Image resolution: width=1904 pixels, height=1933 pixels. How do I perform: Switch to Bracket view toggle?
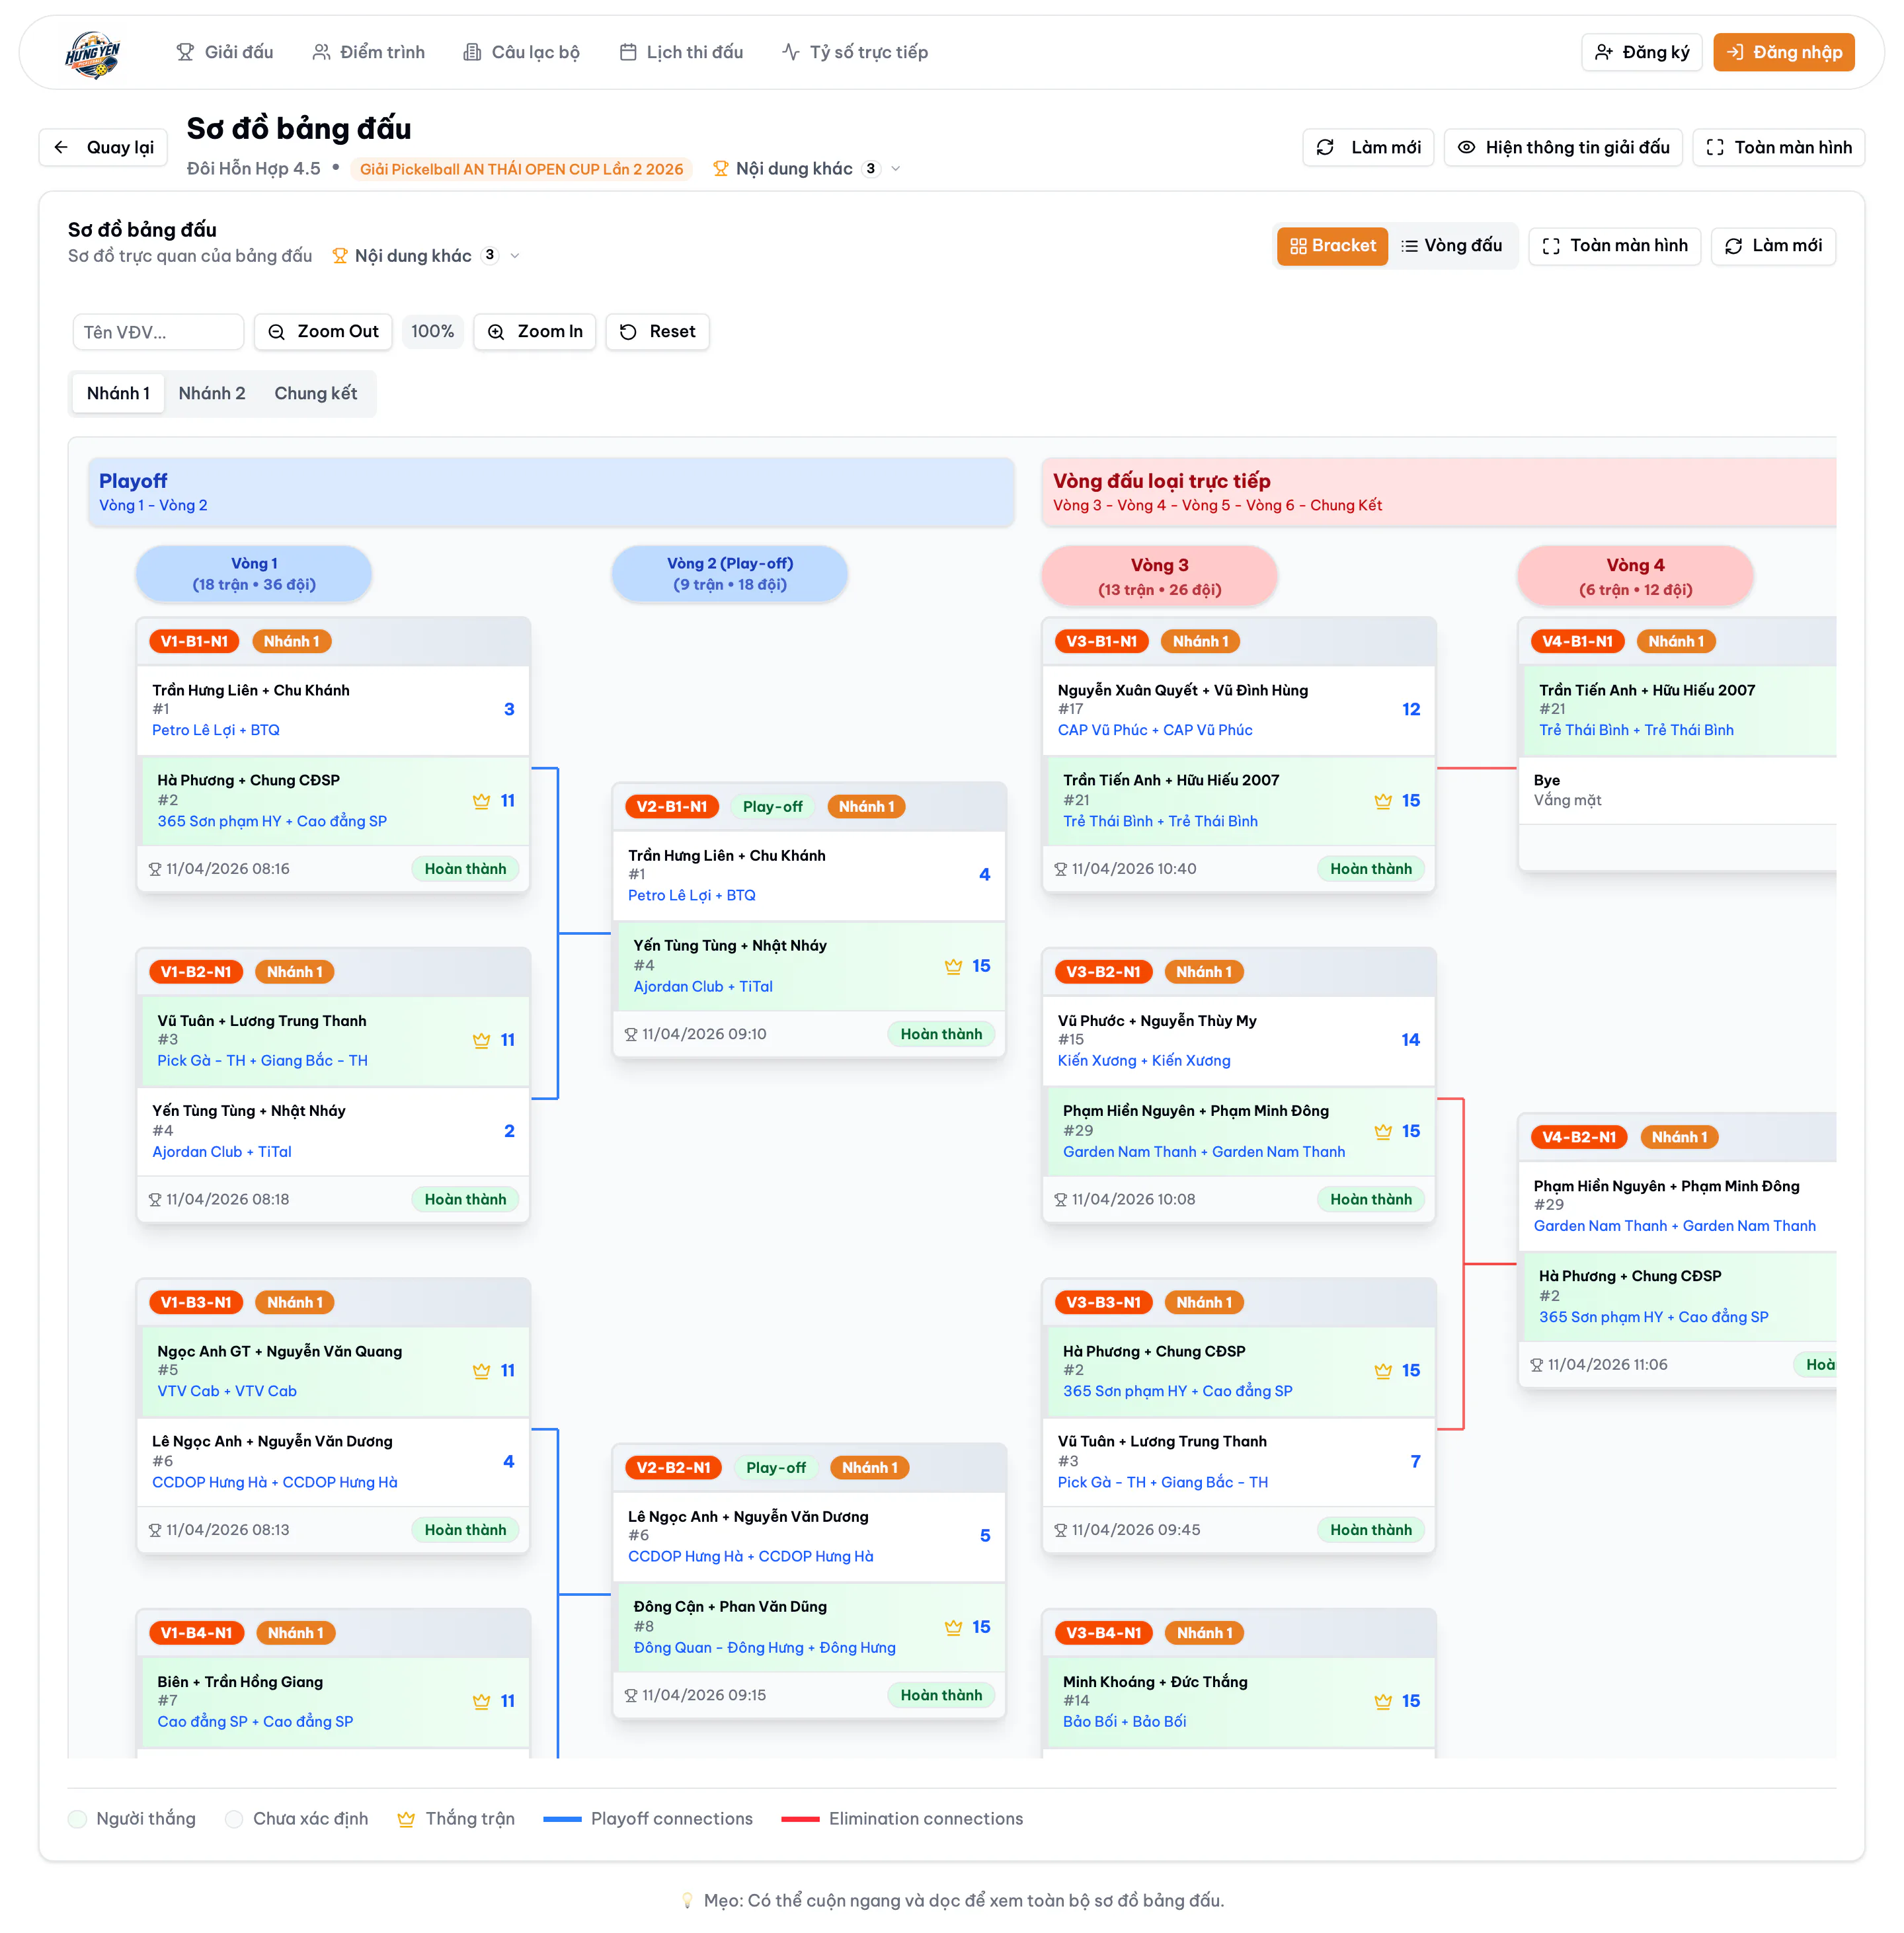click(x=1332, y=246)
